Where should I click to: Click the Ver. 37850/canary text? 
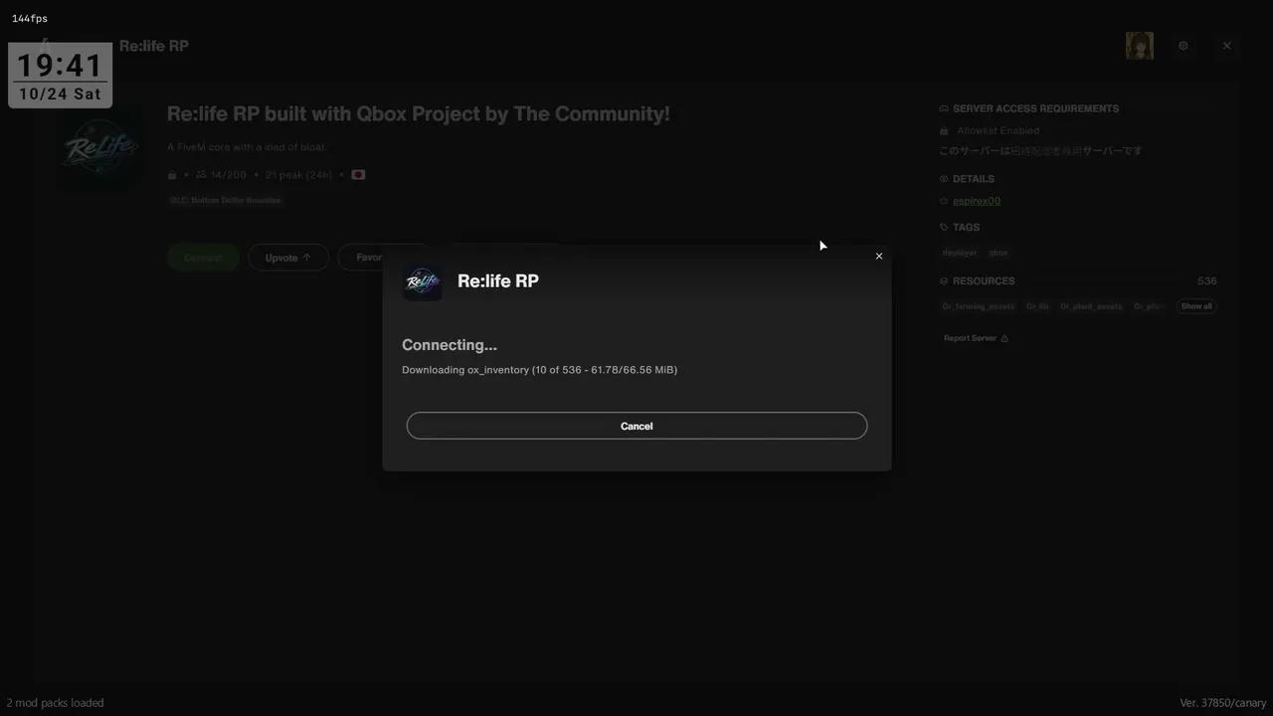click(x=1222, y=703)
